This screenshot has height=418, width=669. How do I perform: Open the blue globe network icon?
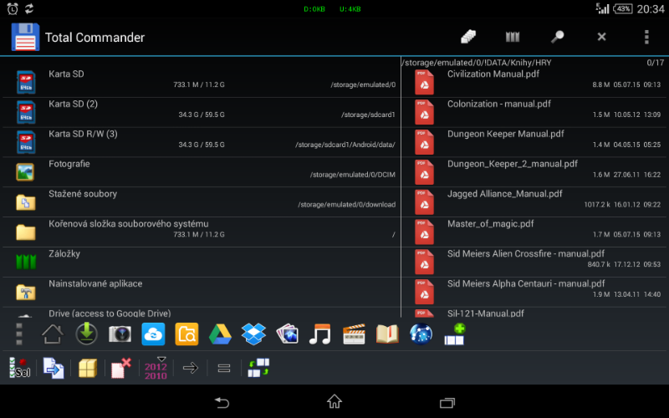coord(421,334)
